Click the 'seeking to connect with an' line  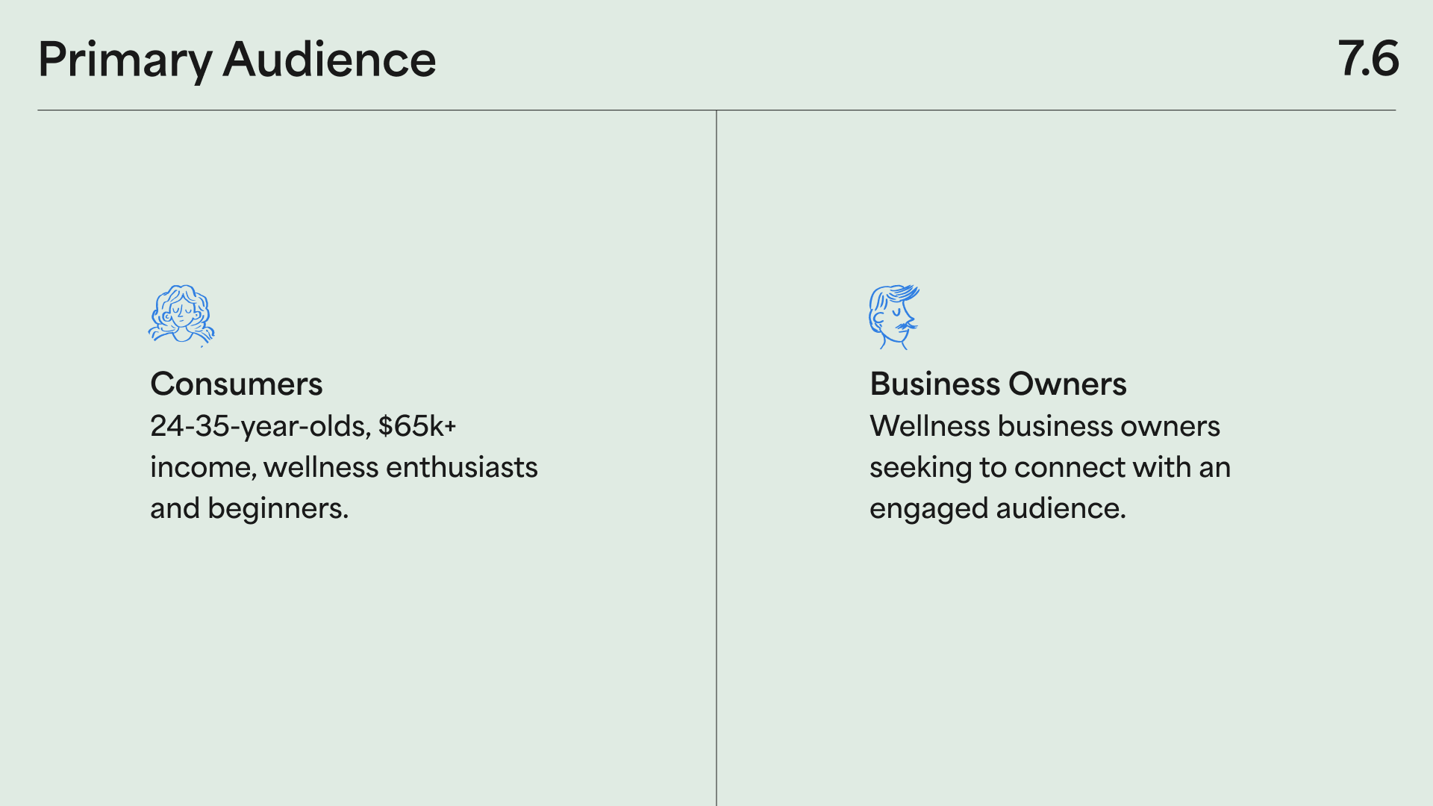pyautogui.click(x=1050, y=468)
